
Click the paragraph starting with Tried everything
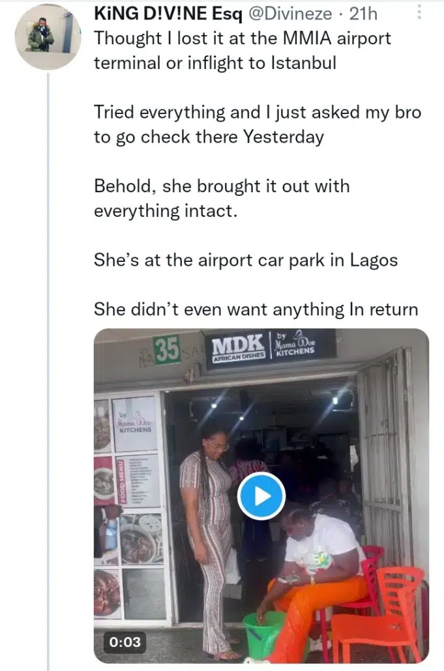(x=258, y=124)
